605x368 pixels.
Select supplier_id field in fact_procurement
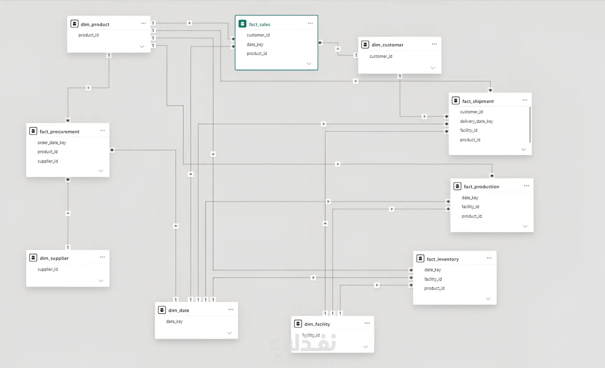[48, 161]
